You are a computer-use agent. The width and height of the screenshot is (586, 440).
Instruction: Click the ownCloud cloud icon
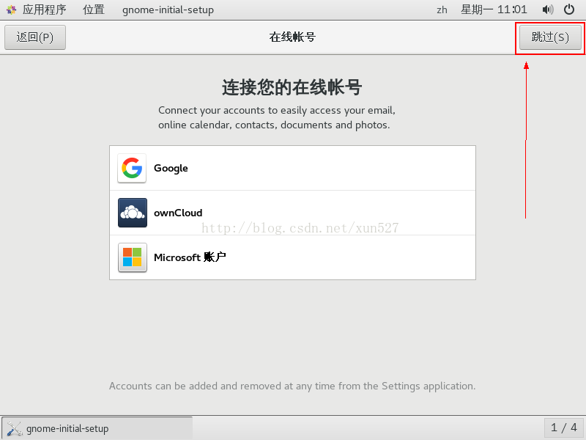click(133, 213)
